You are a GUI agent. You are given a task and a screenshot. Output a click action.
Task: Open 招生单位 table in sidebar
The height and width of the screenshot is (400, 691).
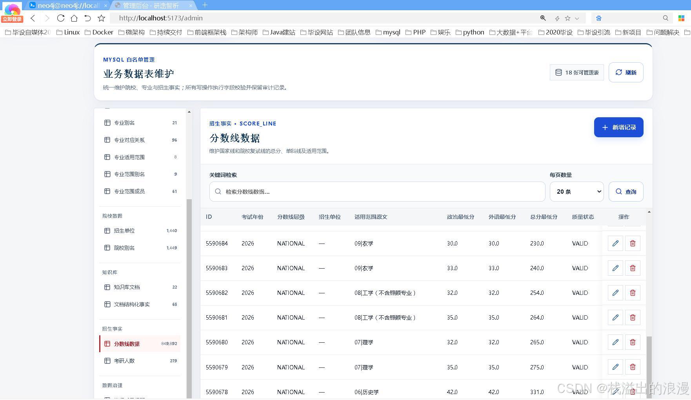[x=140, y=231]
